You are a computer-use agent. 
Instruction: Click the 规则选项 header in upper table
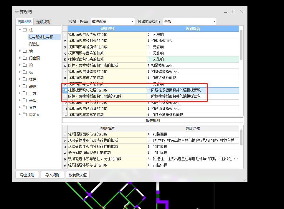(193, 29)
